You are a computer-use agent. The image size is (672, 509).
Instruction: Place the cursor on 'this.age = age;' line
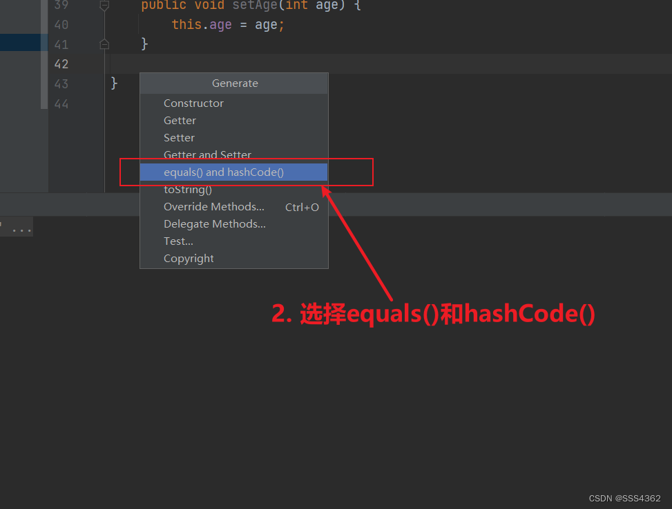[228, 25]
